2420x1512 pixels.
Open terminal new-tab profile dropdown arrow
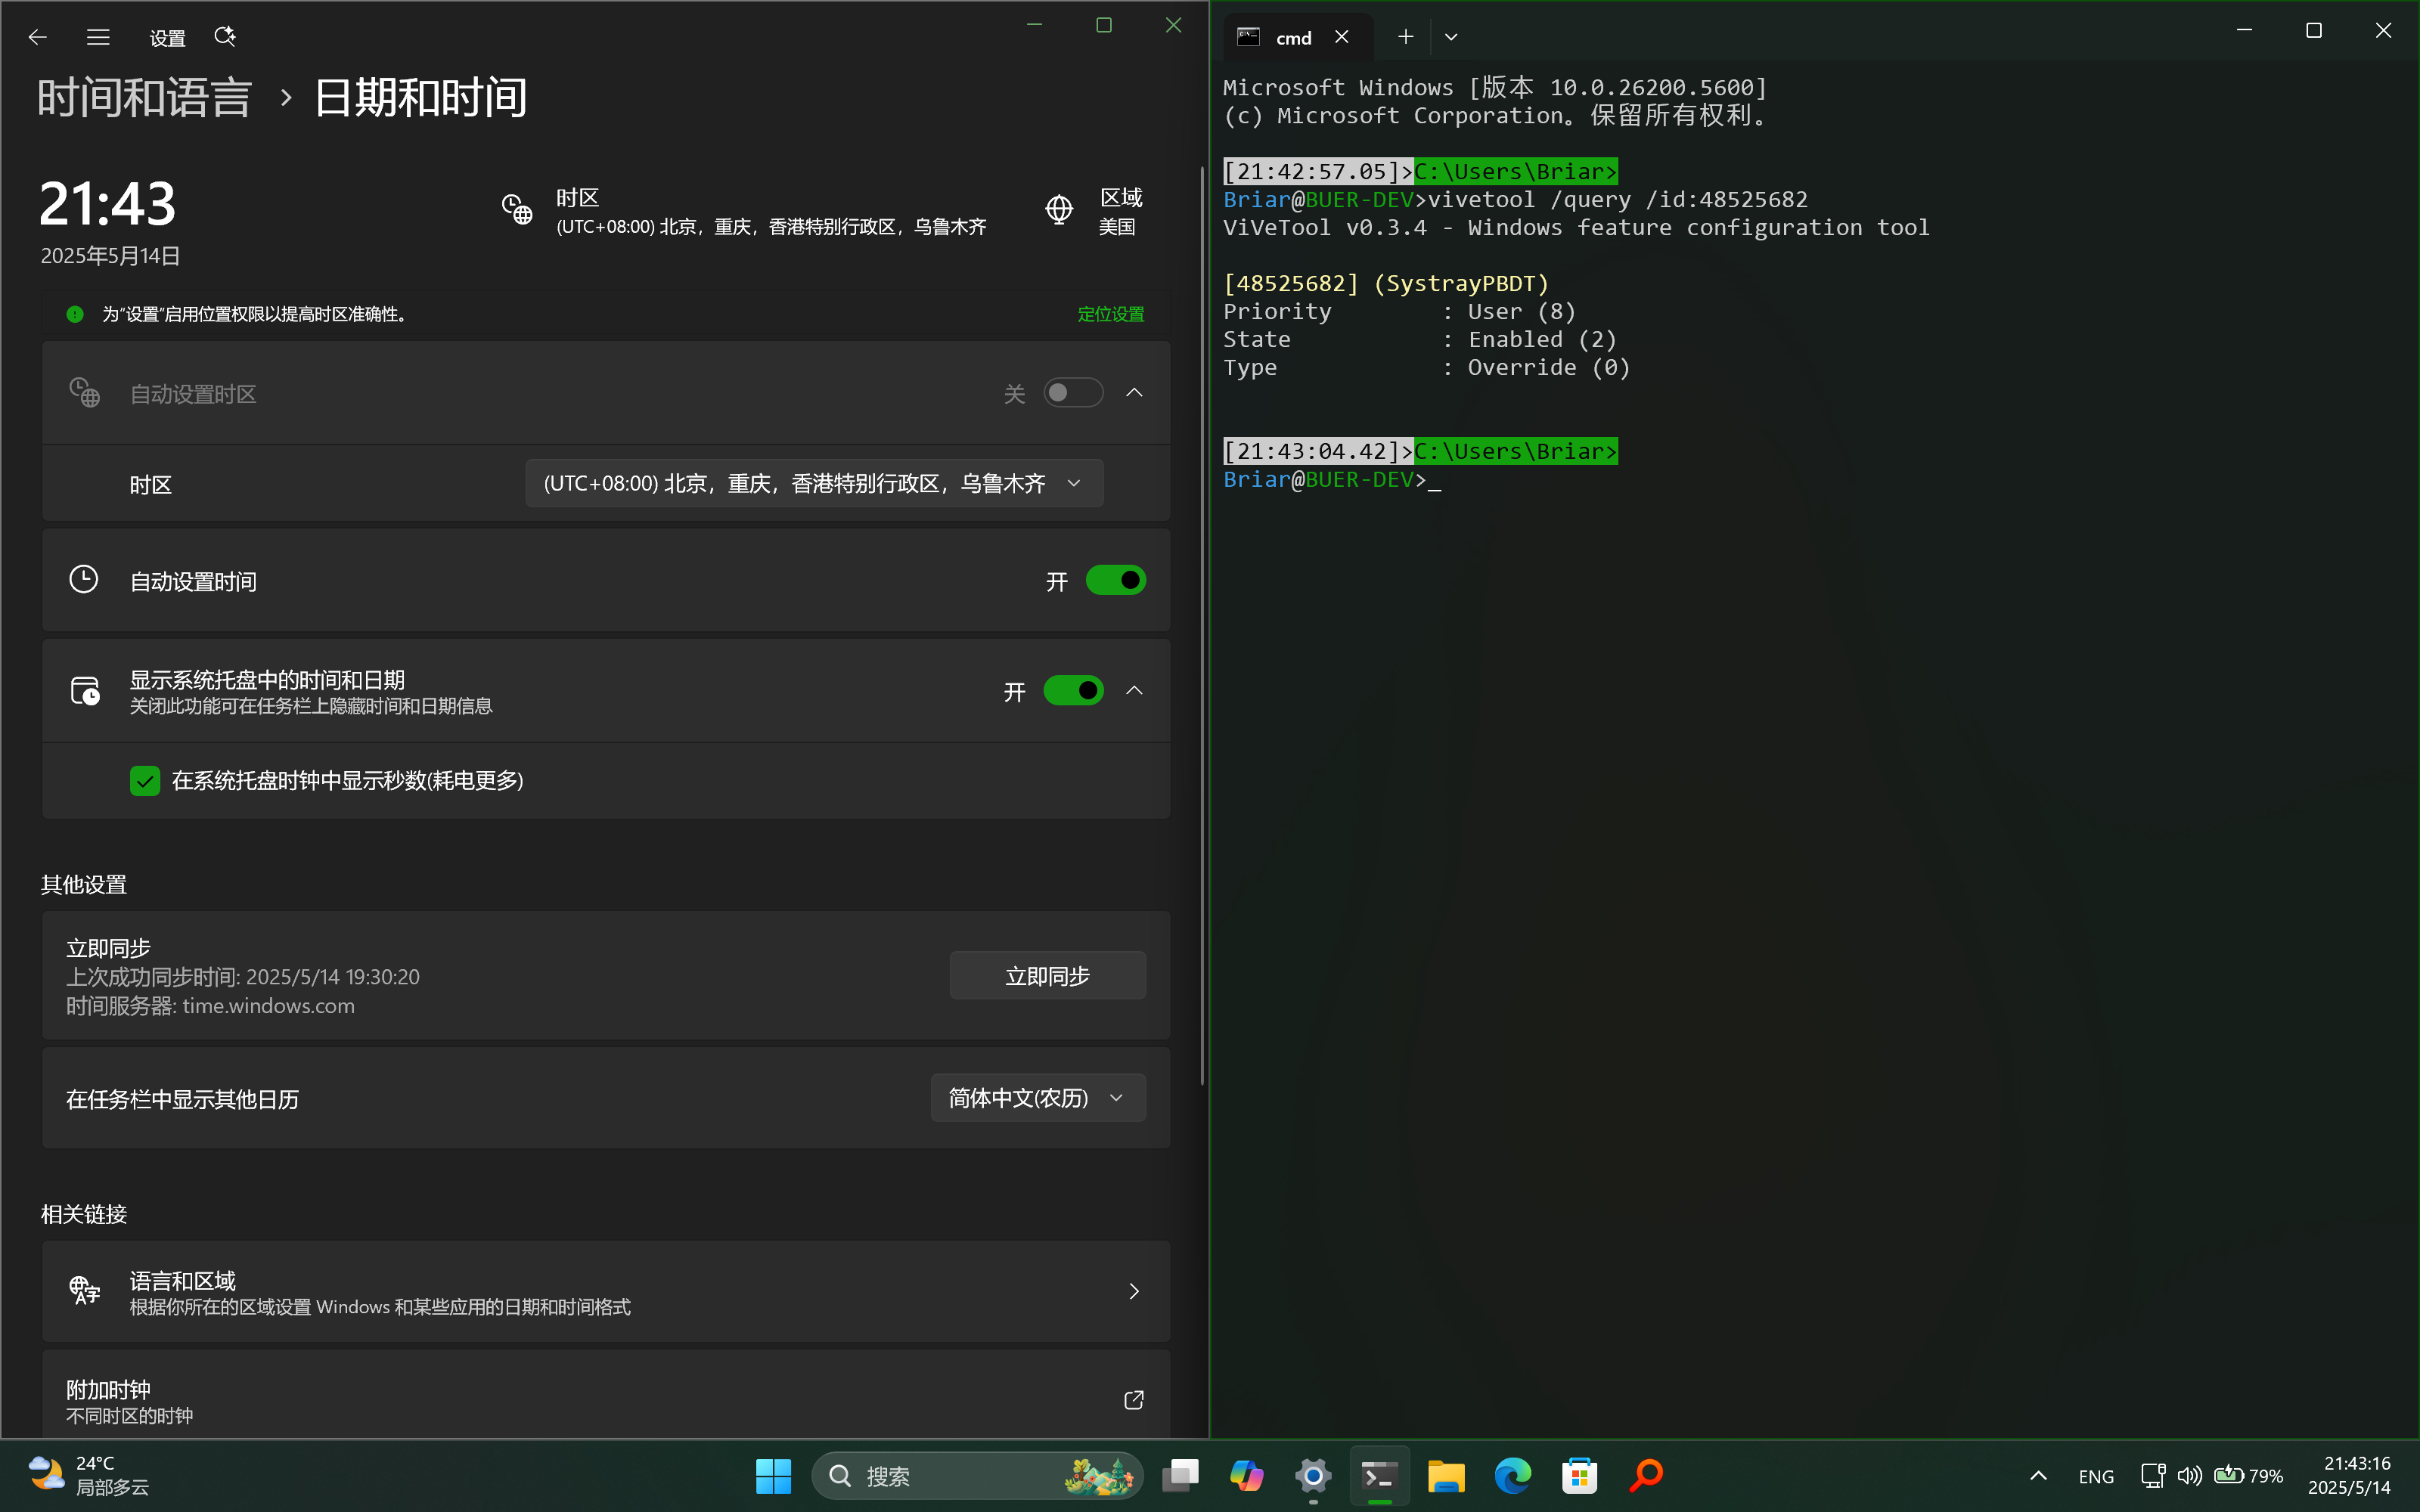(x=1451, y=37)
